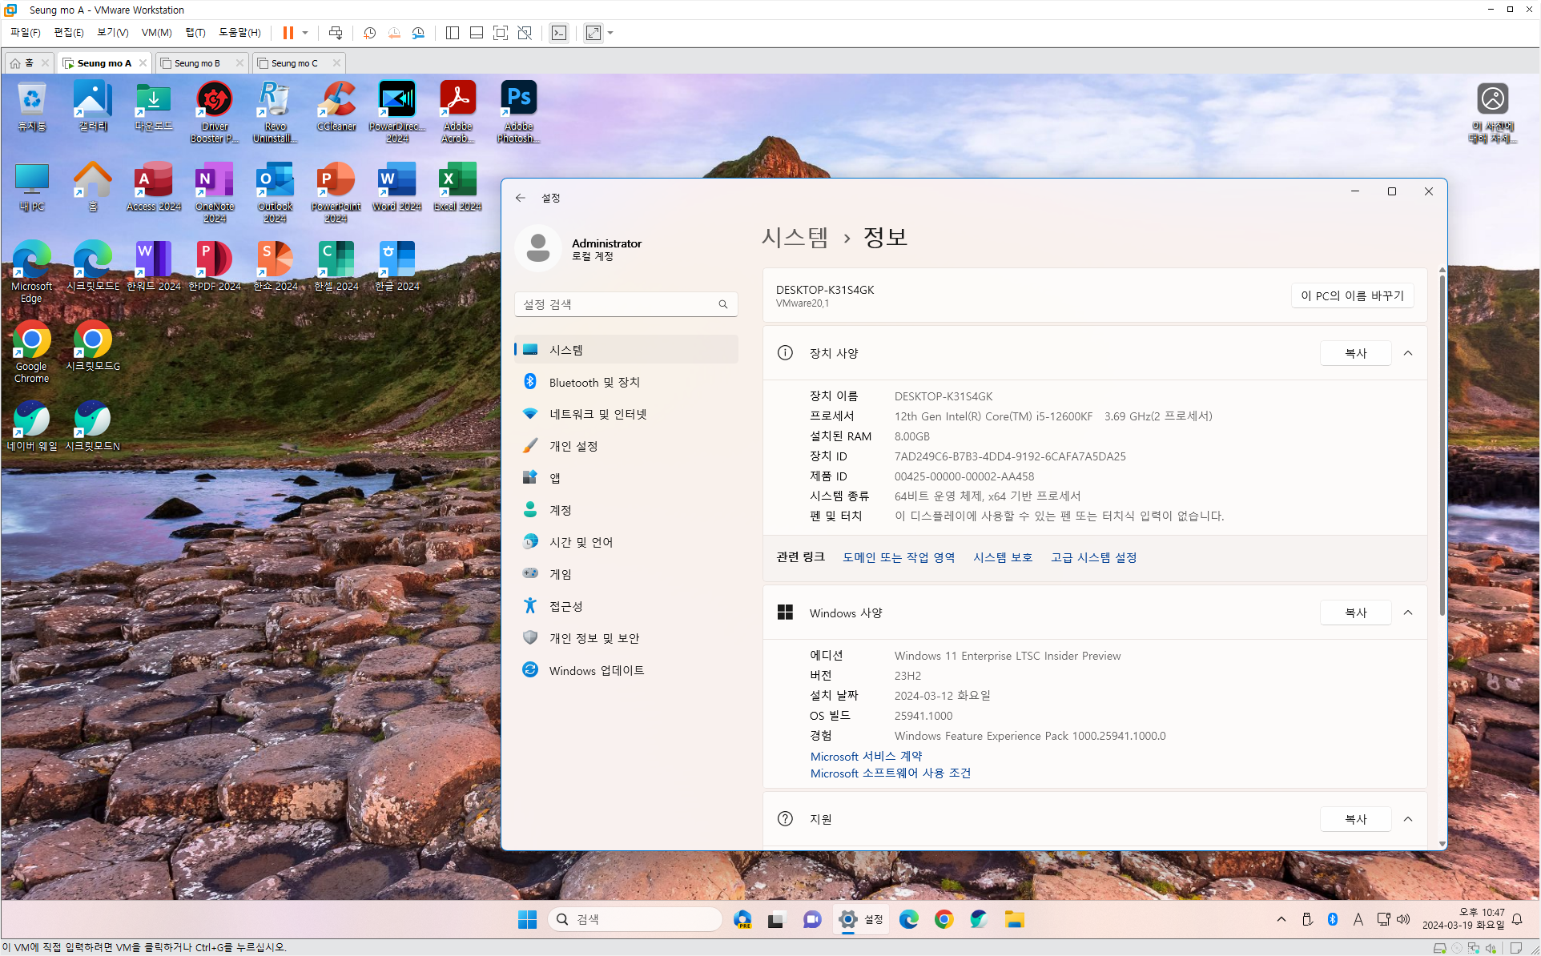Open the VM(M) menu
Image resolution: width=1541 pixels, height=956 pixels.
[x=156, y=33]
